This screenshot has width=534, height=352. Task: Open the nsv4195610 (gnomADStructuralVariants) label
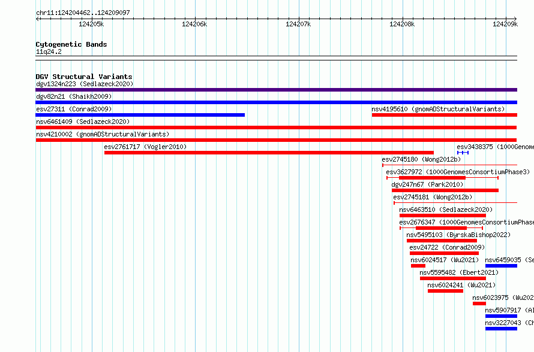pos(438,109)
